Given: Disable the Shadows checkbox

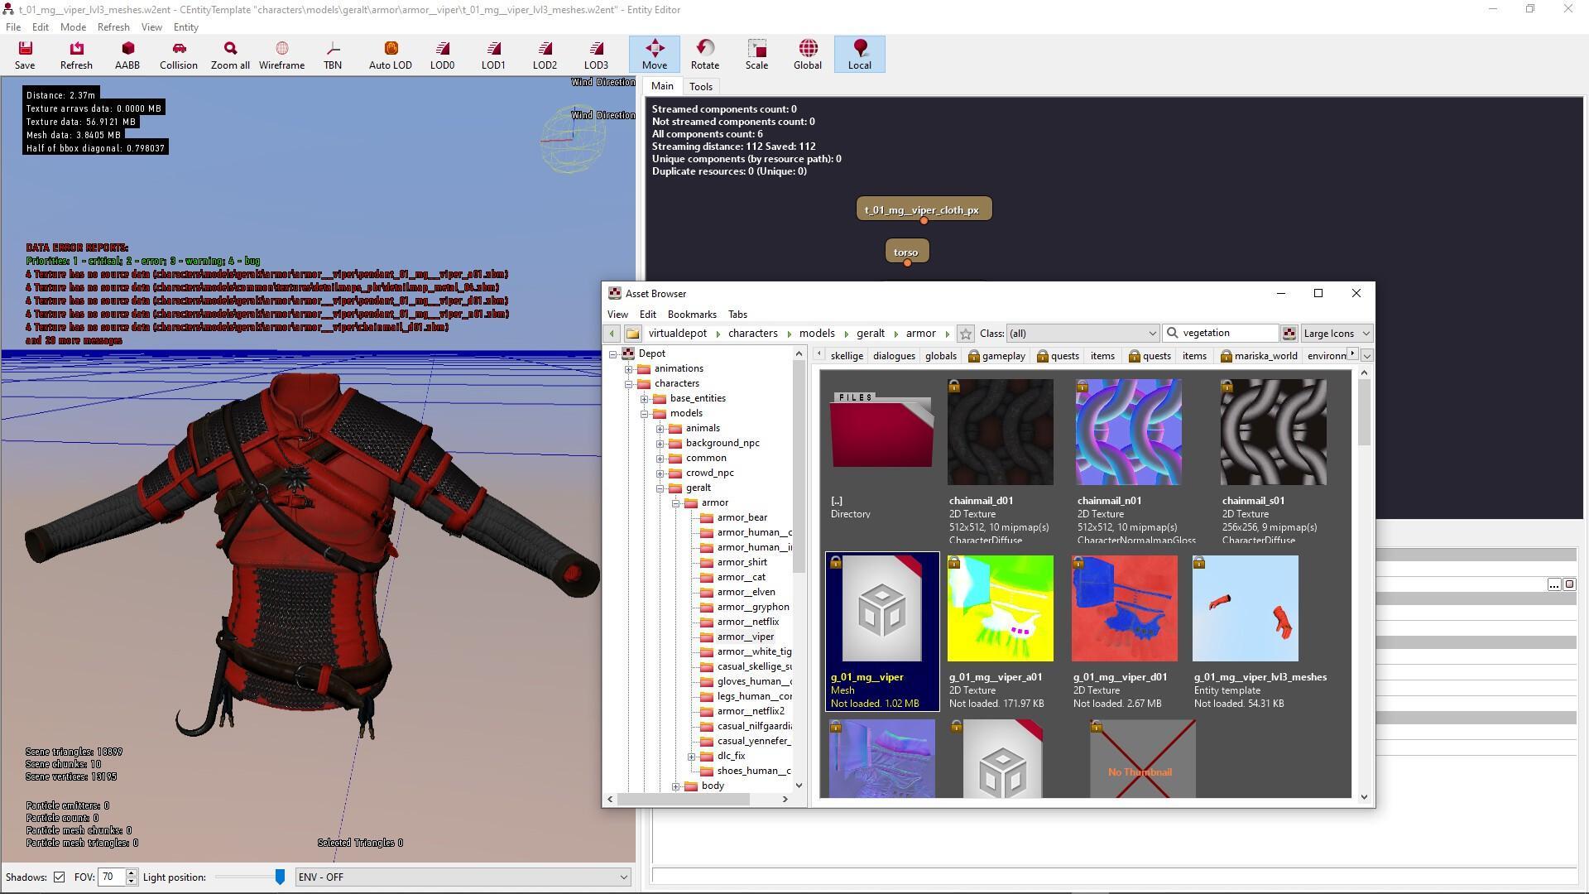Looking at the screenshot, I should click(59, 877).
